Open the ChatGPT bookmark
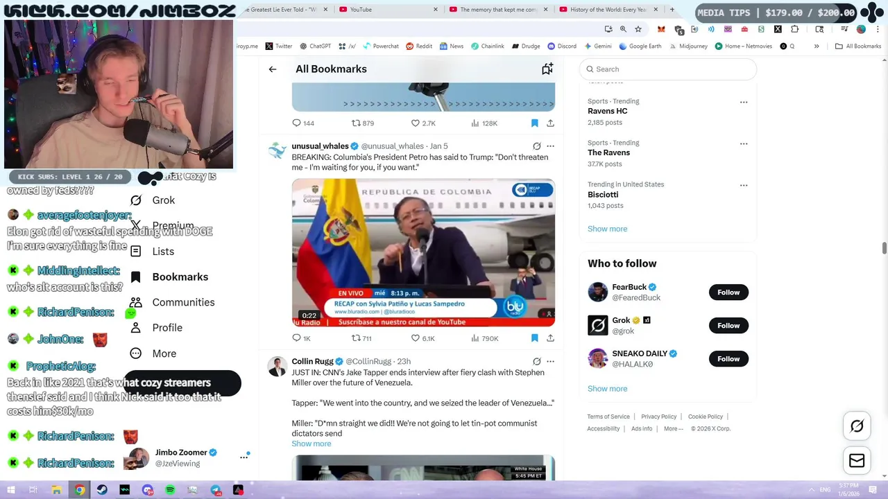 [x=315, y=46]
